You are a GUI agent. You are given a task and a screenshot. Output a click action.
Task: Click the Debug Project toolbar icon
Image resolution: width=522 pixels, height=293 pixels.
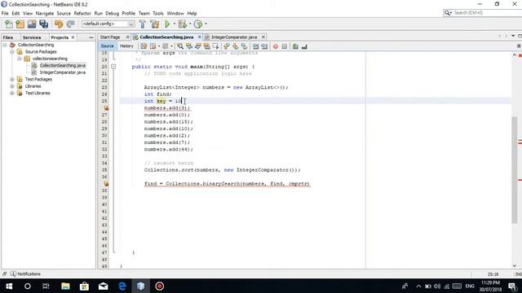(183, 24)
